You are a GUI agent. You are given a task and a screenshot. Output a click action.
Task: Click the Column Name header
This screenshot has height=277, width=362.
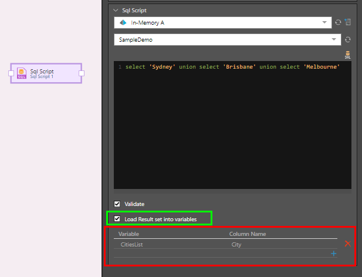[x=248, y=234]
